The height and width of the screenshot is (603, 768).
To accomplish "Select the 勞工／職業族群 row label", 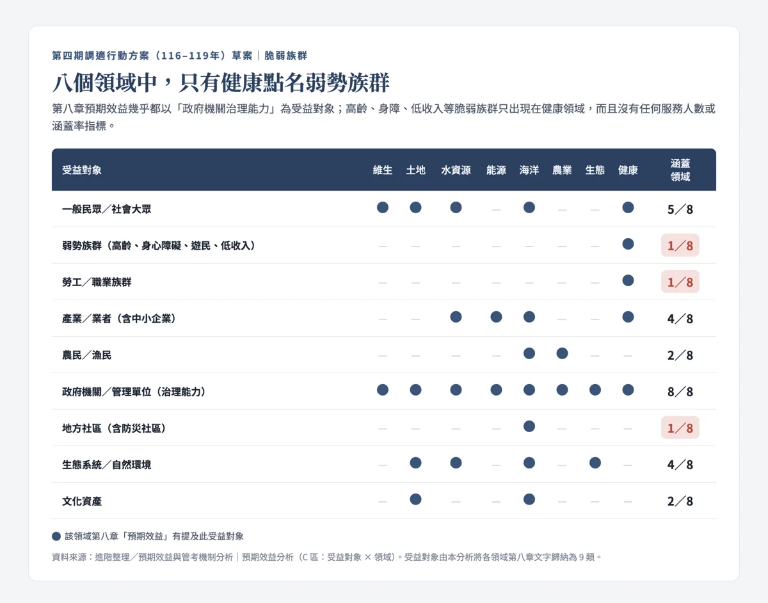I will tap(97, 282).
